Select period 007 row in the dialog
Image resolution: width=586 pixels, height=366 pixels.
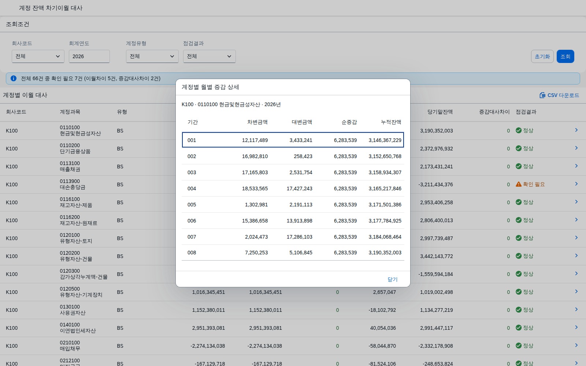click(x=293, y=237)
